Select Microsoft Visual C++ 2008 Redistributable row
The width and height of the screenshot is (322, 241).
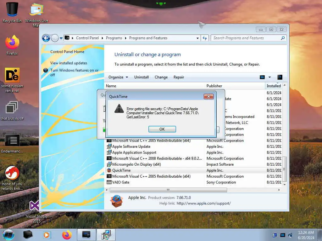(193, 158)
